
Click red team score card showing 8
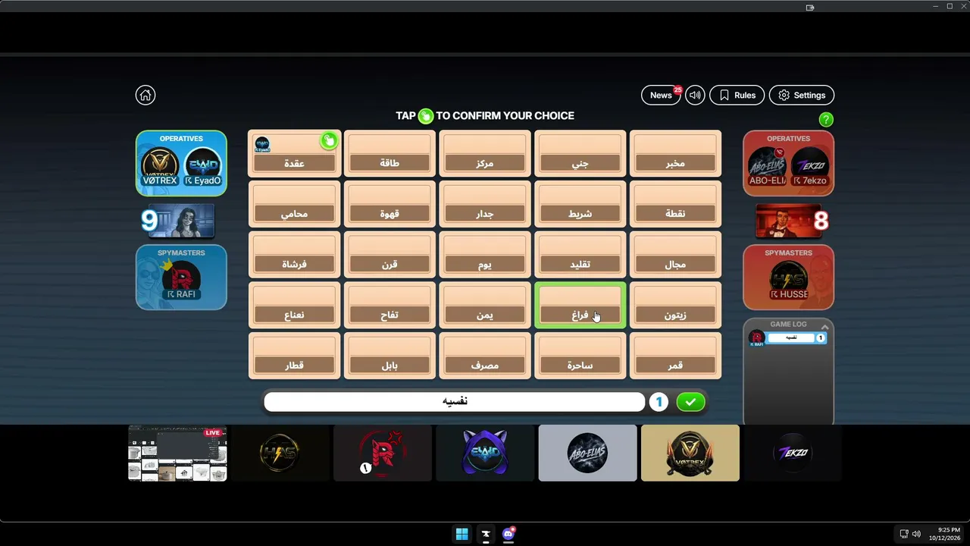pyautogui.click(x=792, y=221)
